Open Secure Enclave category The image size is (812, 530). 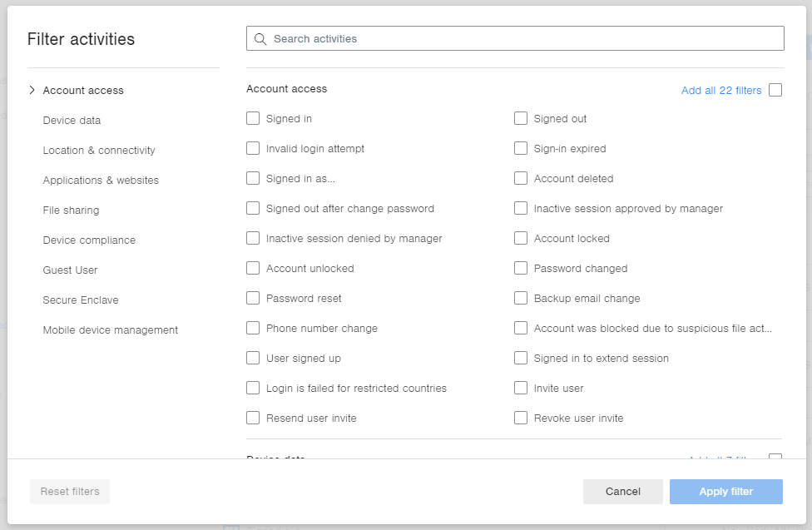coord(80,300)
